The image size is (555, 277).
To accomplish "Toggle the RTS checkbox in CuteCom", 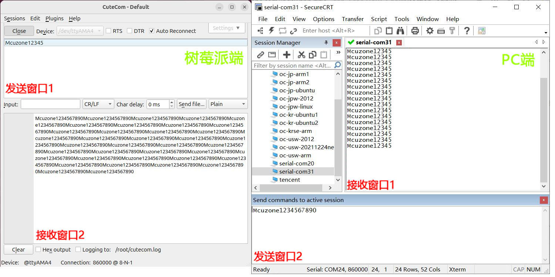I will (108, 31).
